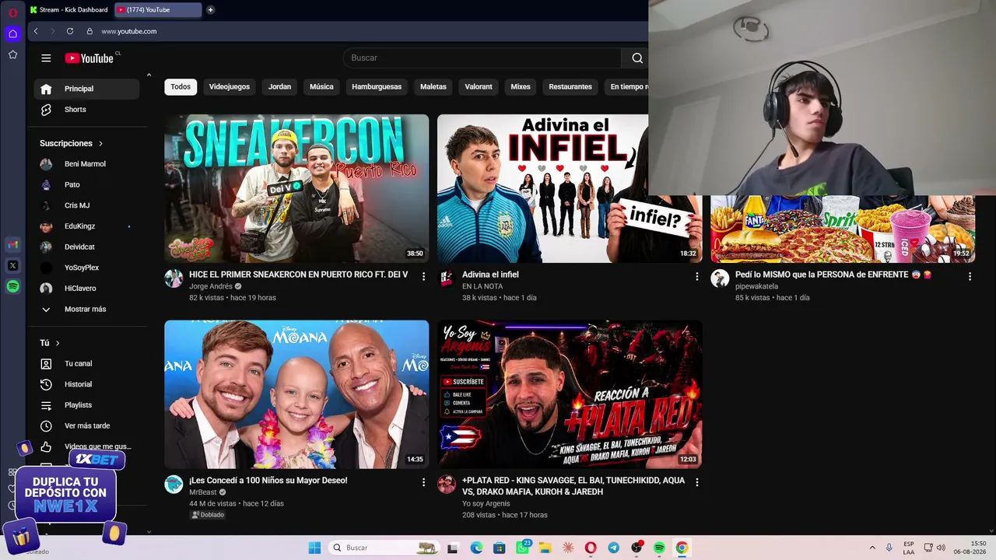Click the search magnifier button on YouTube
Viewport: 996px width, 560px height.
637,58
